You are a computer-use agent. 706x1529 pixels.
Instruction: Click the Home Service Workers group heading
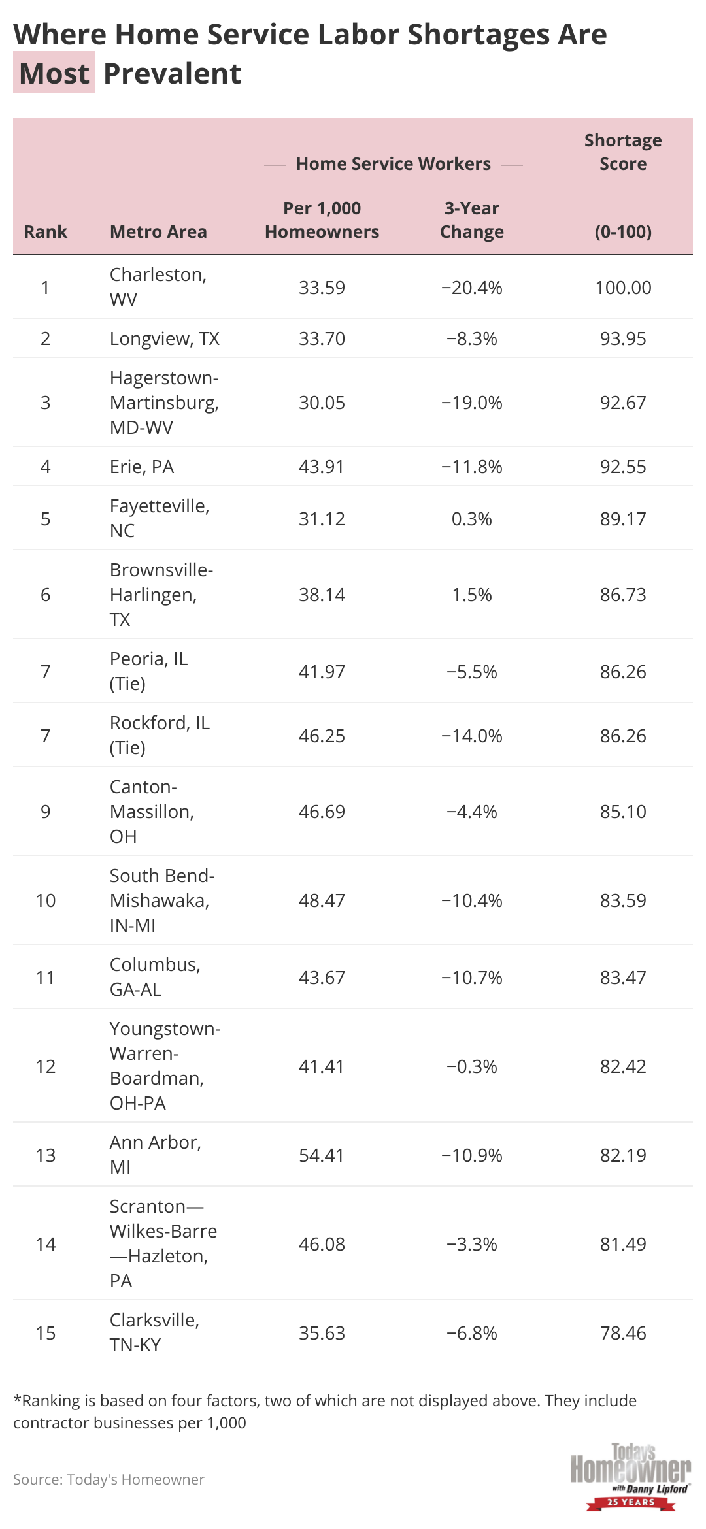(x=393, y=164)
